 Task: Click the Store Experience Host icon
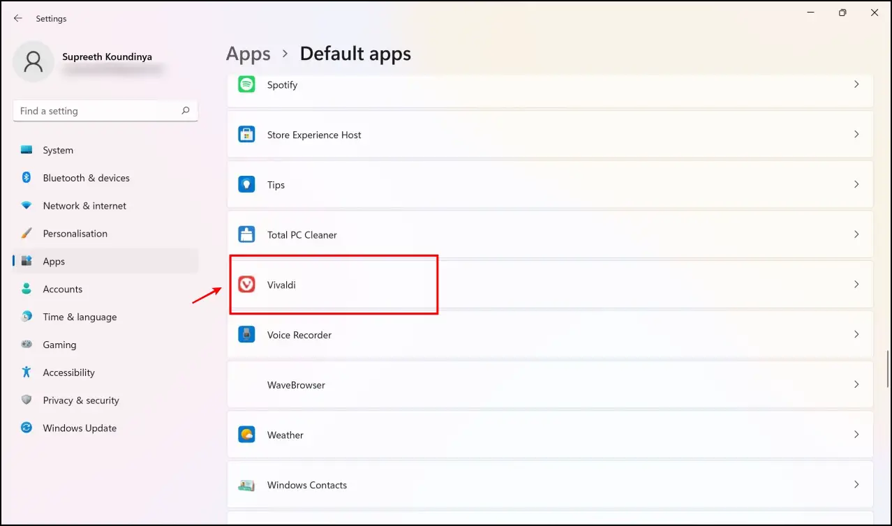246,135
